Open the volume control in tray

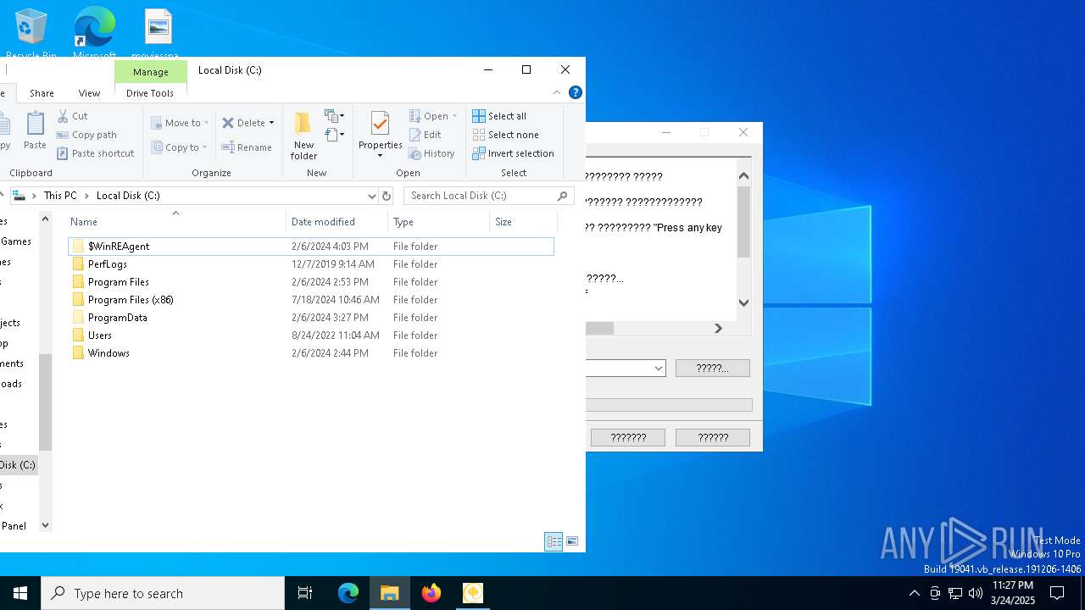coord(976,593)
